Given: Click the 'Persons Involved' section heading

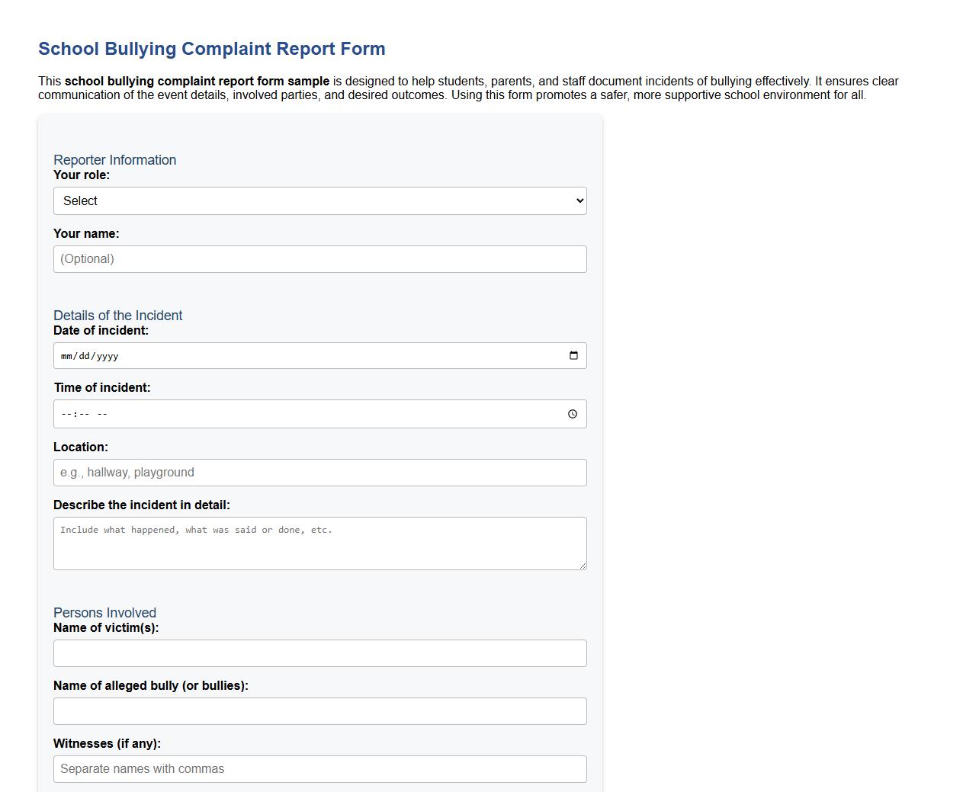Looking at the screenshot, I should 104,612.
